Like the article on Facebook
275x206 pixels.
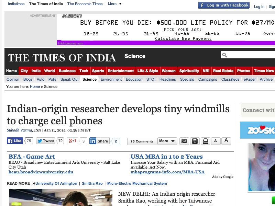coord(15,141)
